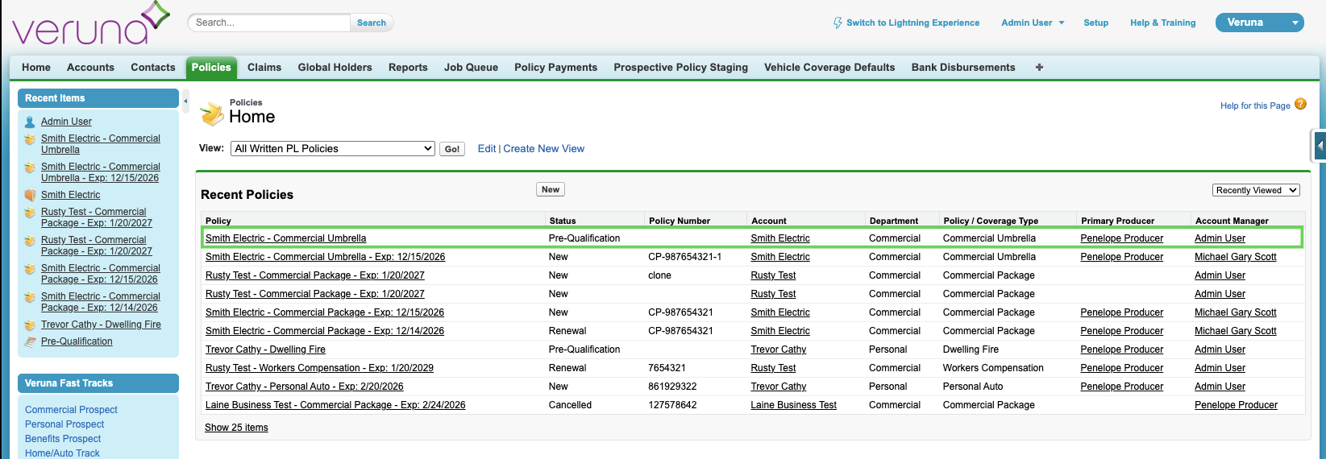This screenshot has width=1326, height=459.
Task: Open Vehicle Coverage Defaults tab
Action: pos(829,68)
